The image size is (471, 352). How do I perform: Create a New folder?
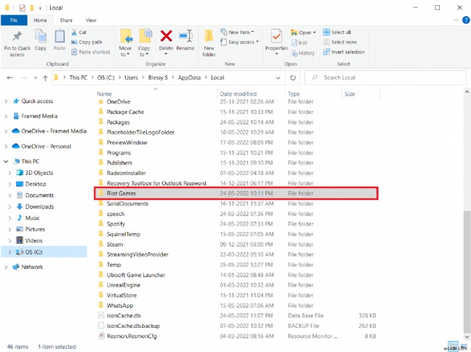click(x=209, y=41)
